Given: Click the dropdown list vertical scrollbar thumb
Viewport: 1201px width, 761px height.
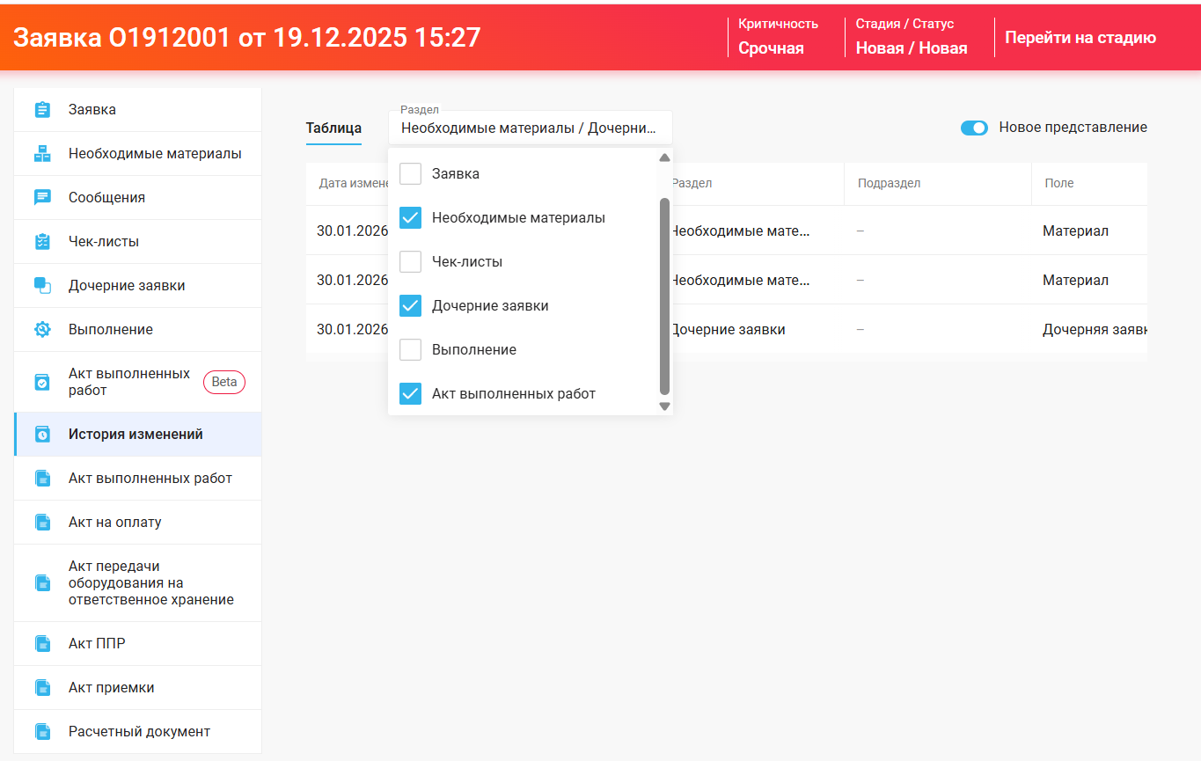Looking at the screenshot, I should coord(664,296).
